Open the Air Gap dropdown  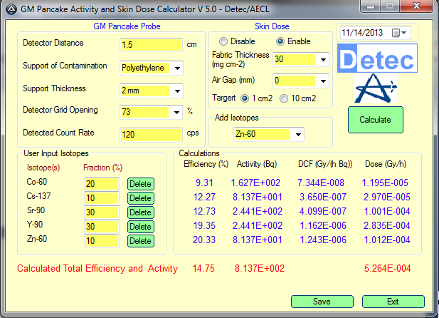(x=323, y=81)
